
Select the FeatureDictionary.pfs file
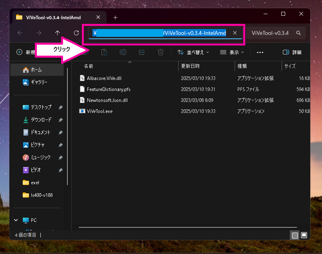click(x=109, y=89)
